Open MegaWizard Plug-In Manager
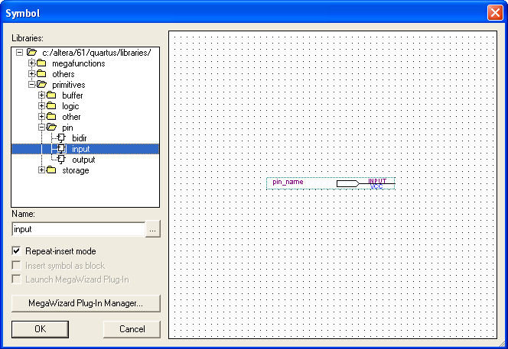Viewport: 508px width, 349px height. tap(86, 303)
